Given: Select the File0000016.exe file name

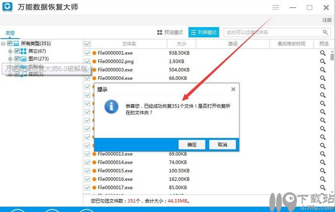Looking at the screenshot, I should (x=115, y=179).
